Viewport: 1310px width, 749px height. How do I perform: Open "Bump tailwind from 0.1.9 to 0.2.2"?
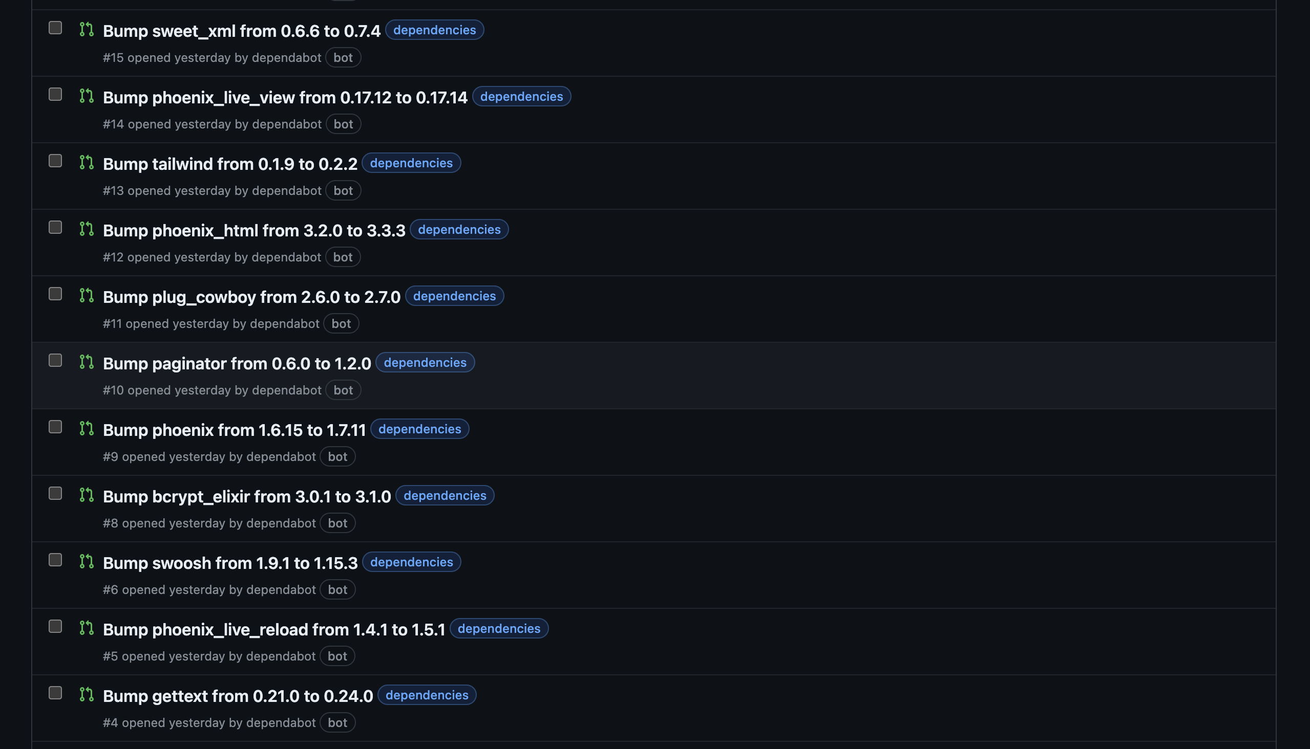[x=229, y=164]
